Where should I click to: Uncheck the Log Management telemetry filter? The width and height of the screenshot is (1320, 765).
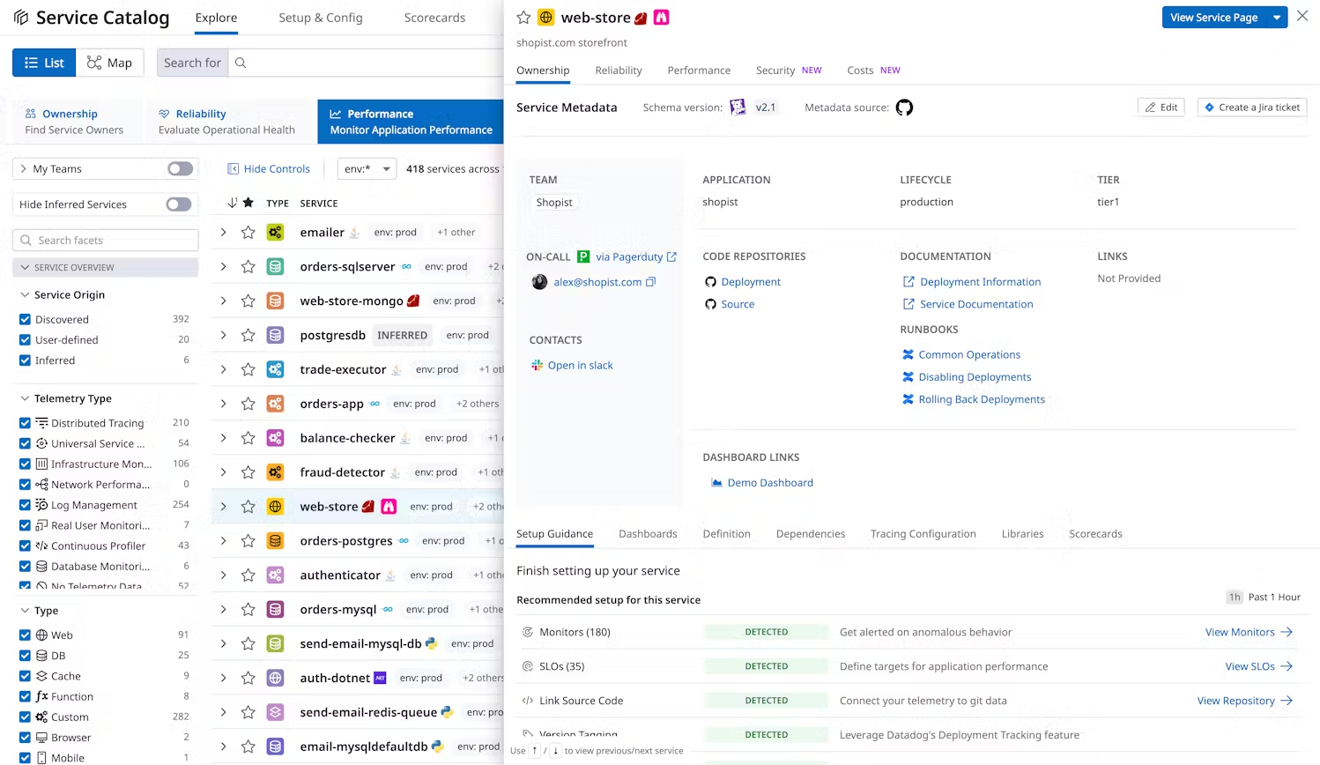coord(24,504)
